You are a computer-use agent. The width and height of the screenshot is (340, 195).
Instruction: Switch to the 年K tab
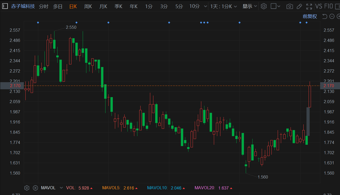[x=133, y=6]
